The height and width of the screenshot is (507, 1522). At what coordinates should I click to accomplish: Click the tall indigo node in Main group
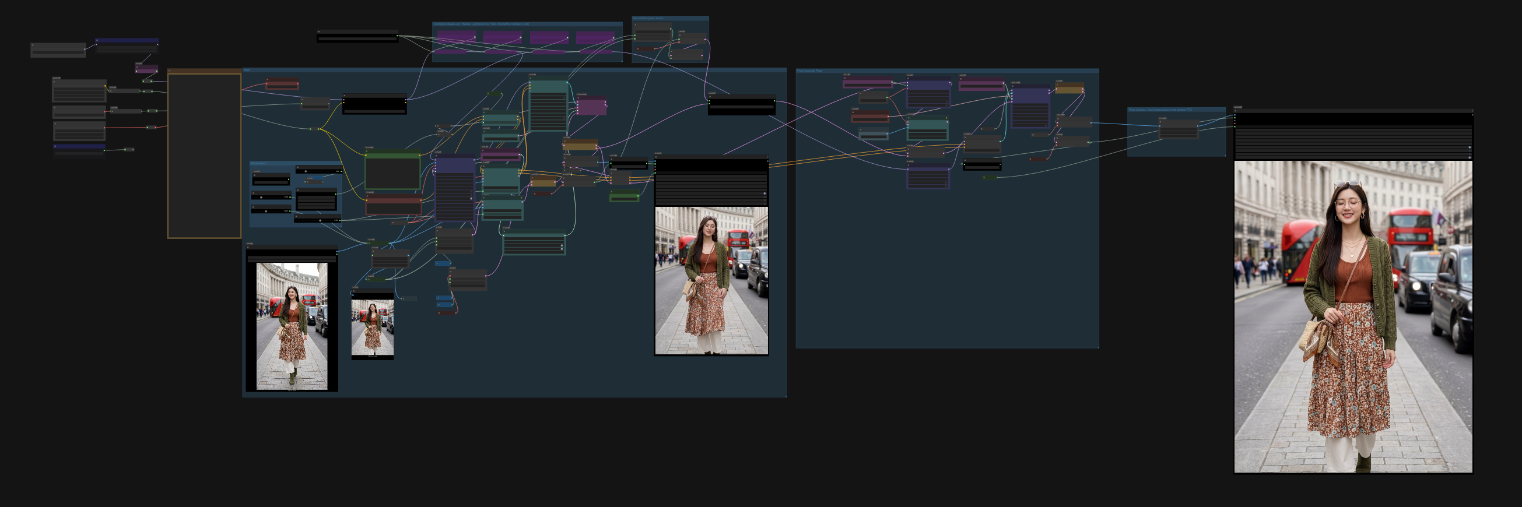455,188
